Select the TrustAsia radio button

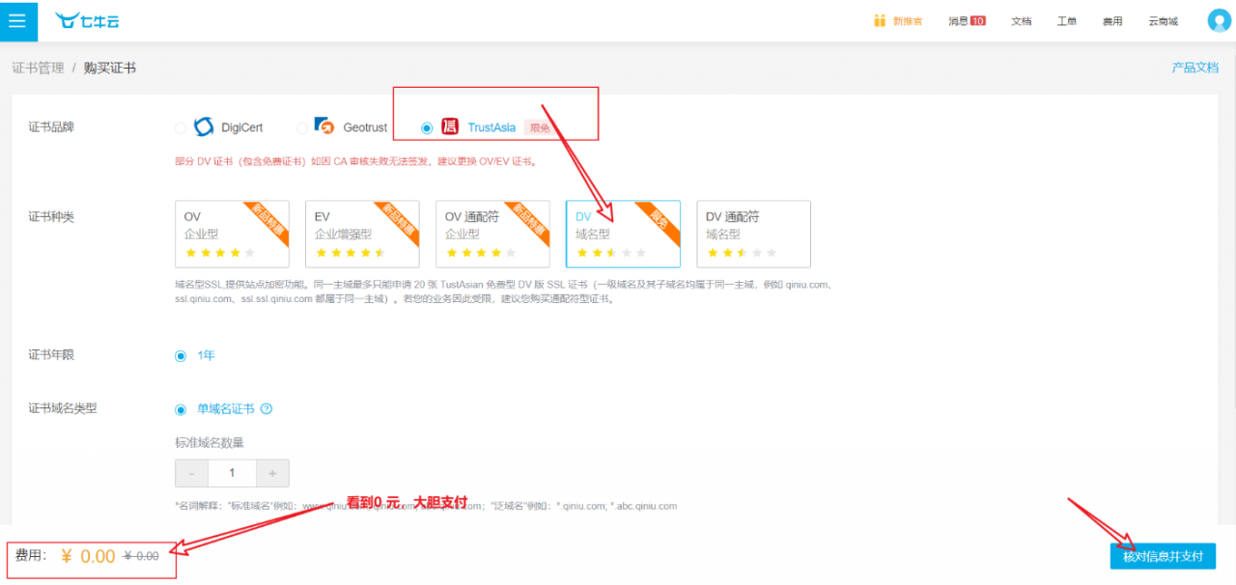(x=427, y=127)
